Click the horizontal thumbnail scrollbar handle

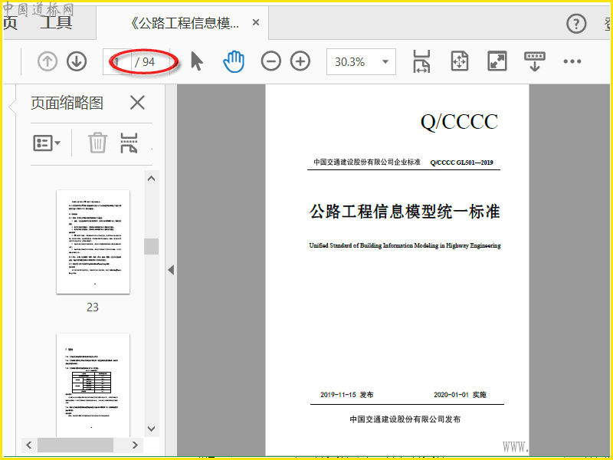[x=75, y=445]
